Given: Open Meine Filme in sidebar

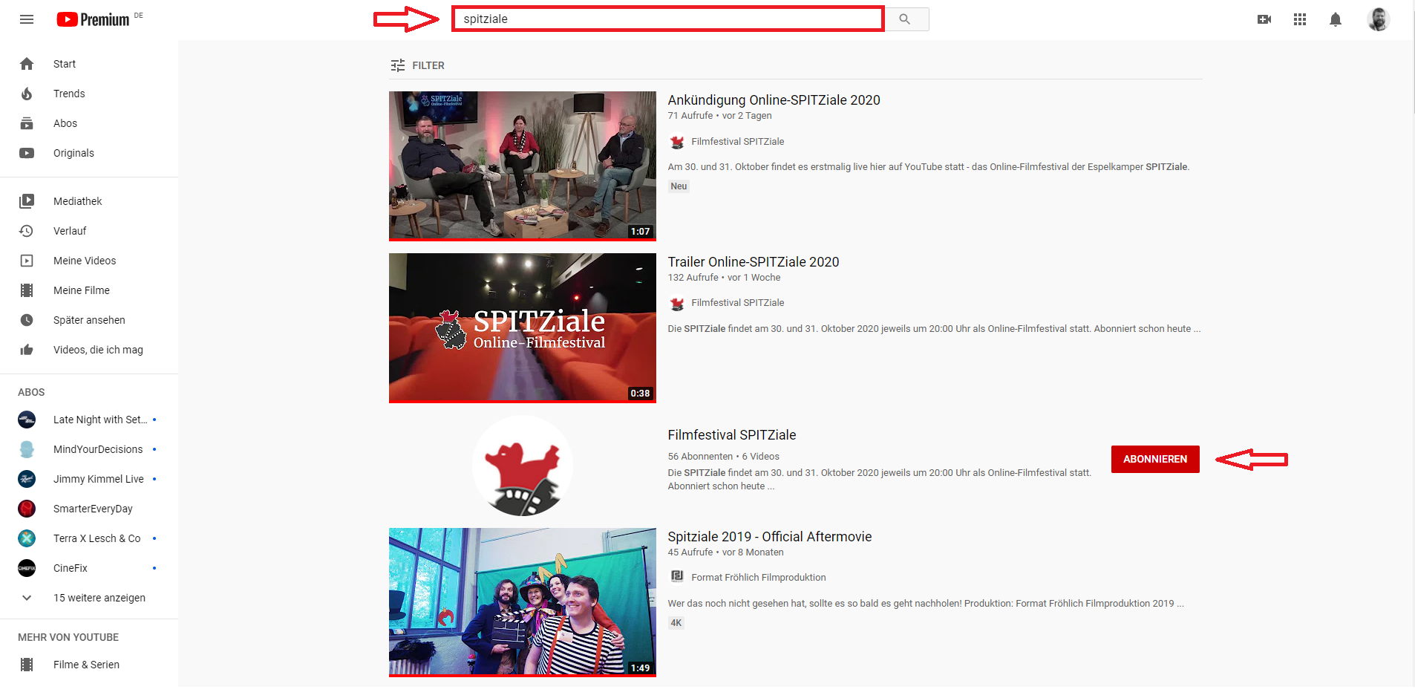Looking at the screenshot, I should pos(89,290).
